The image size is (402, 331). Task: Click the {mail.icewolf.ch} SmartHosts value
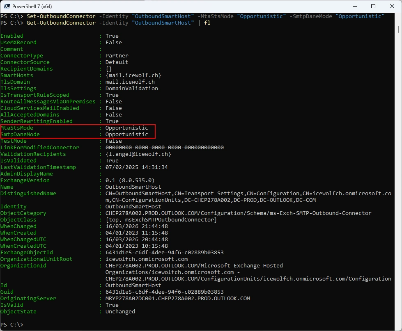tap(133, 75)
